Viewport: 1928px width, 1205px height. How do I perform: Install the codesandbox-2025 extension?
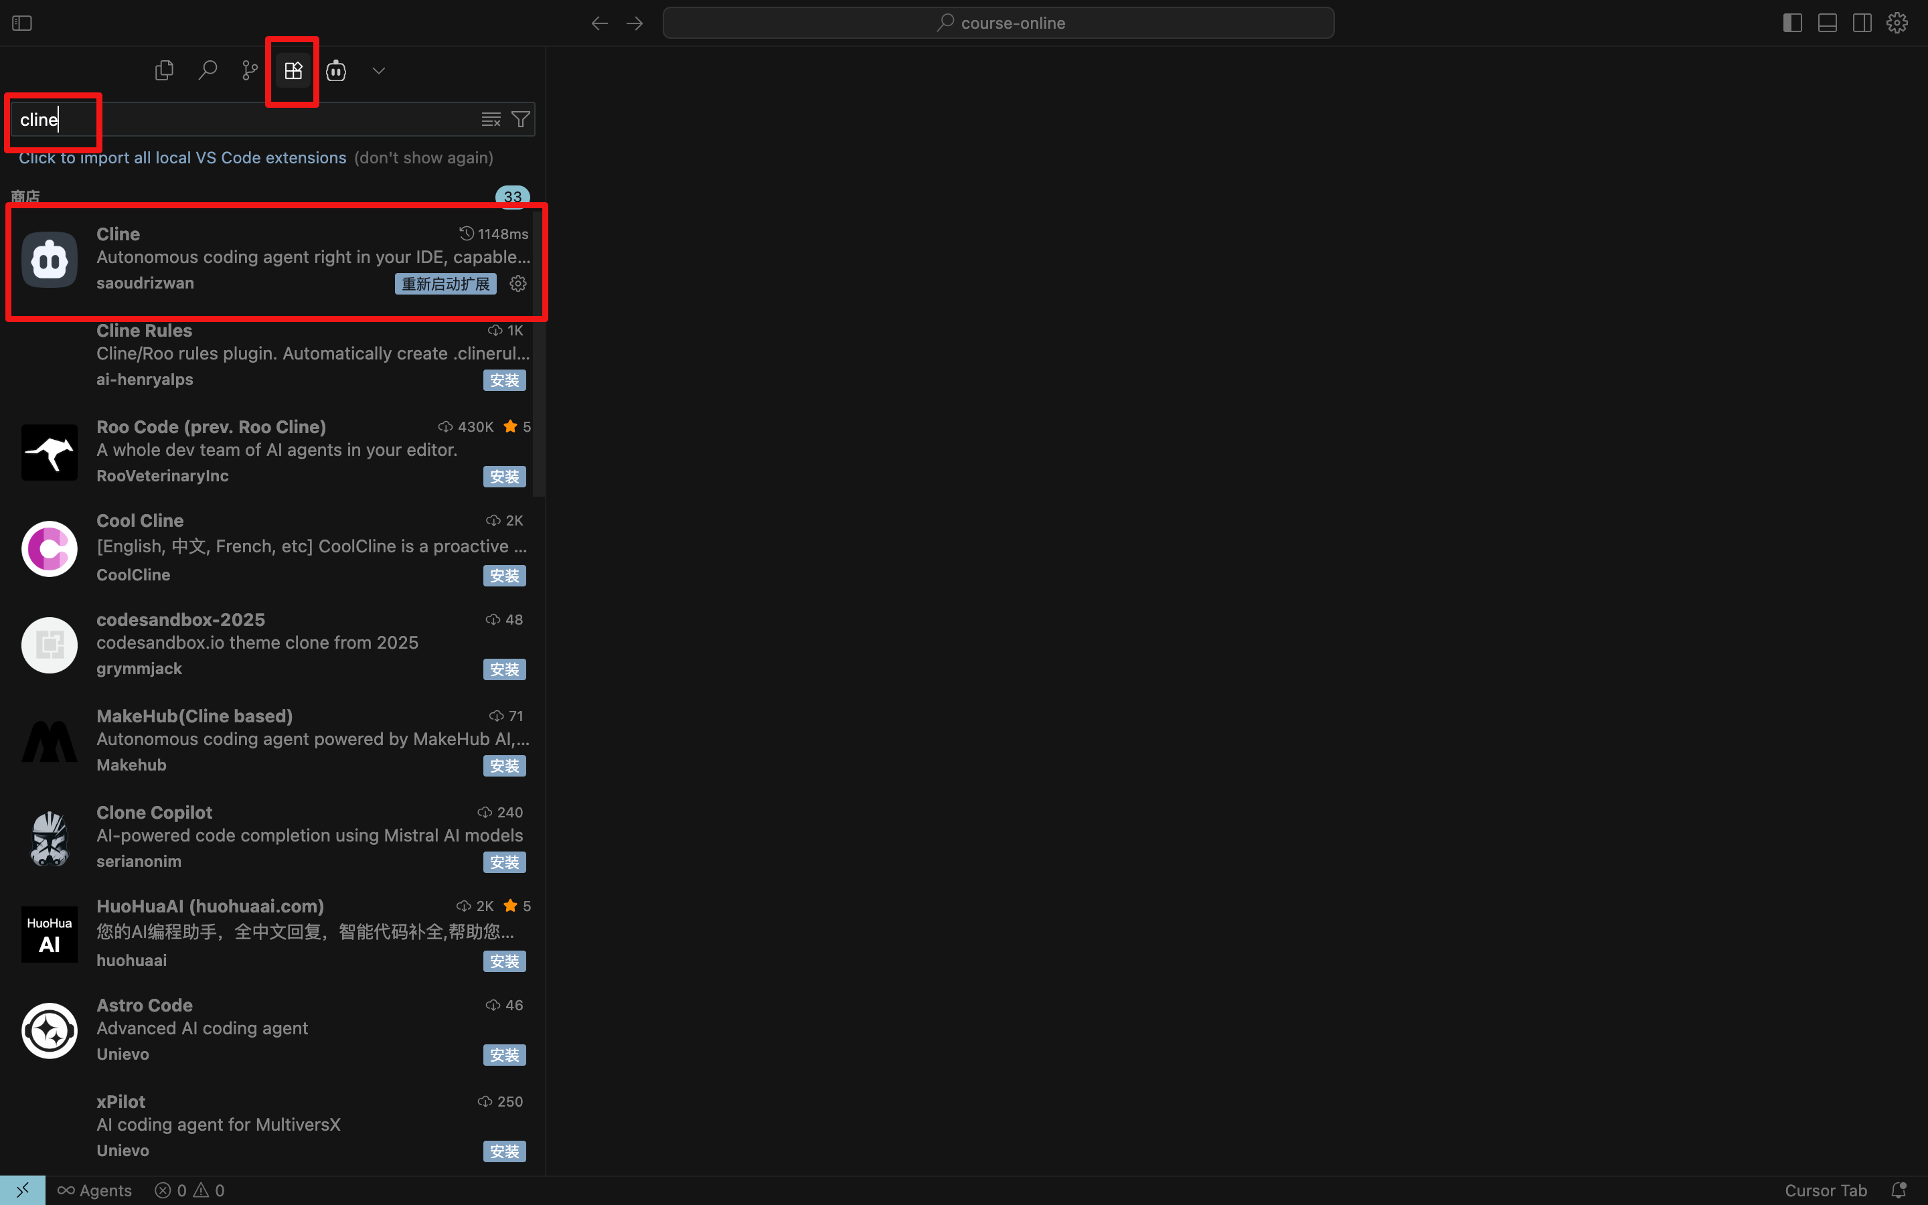504,669
